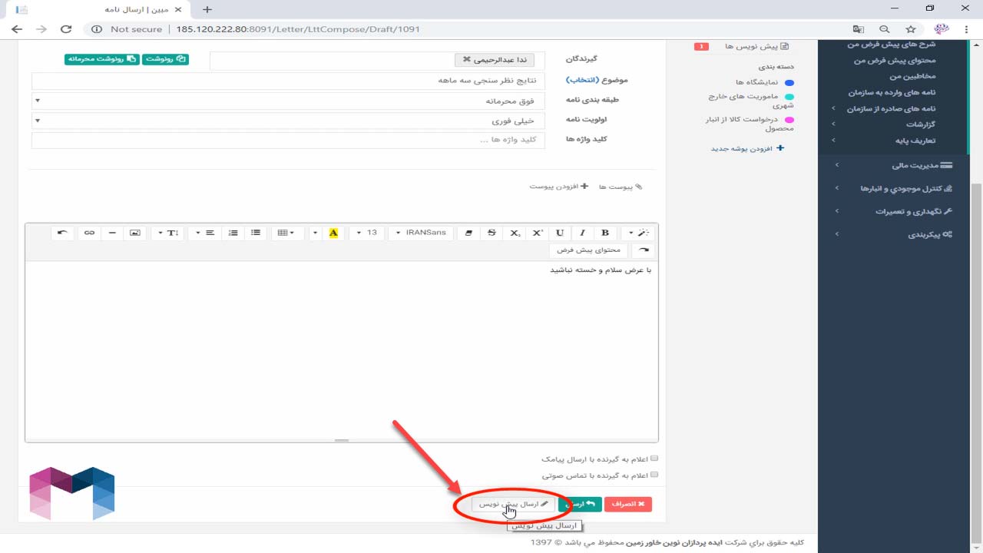Open نامه های وارده به سازمان
The width and height of the screenshot is (983, 553).
(892, 92)
